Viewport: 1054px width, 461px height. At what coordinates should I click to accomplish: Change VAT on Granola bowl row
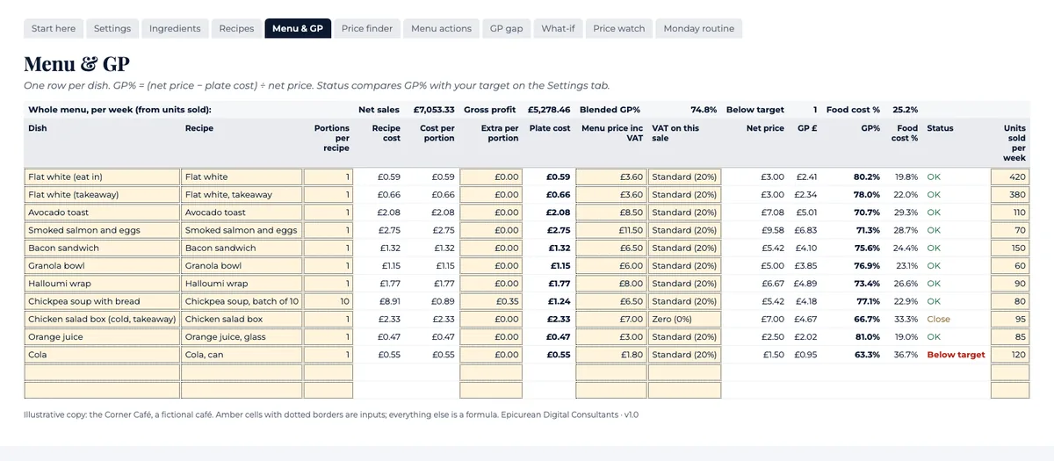click(685, 265)
